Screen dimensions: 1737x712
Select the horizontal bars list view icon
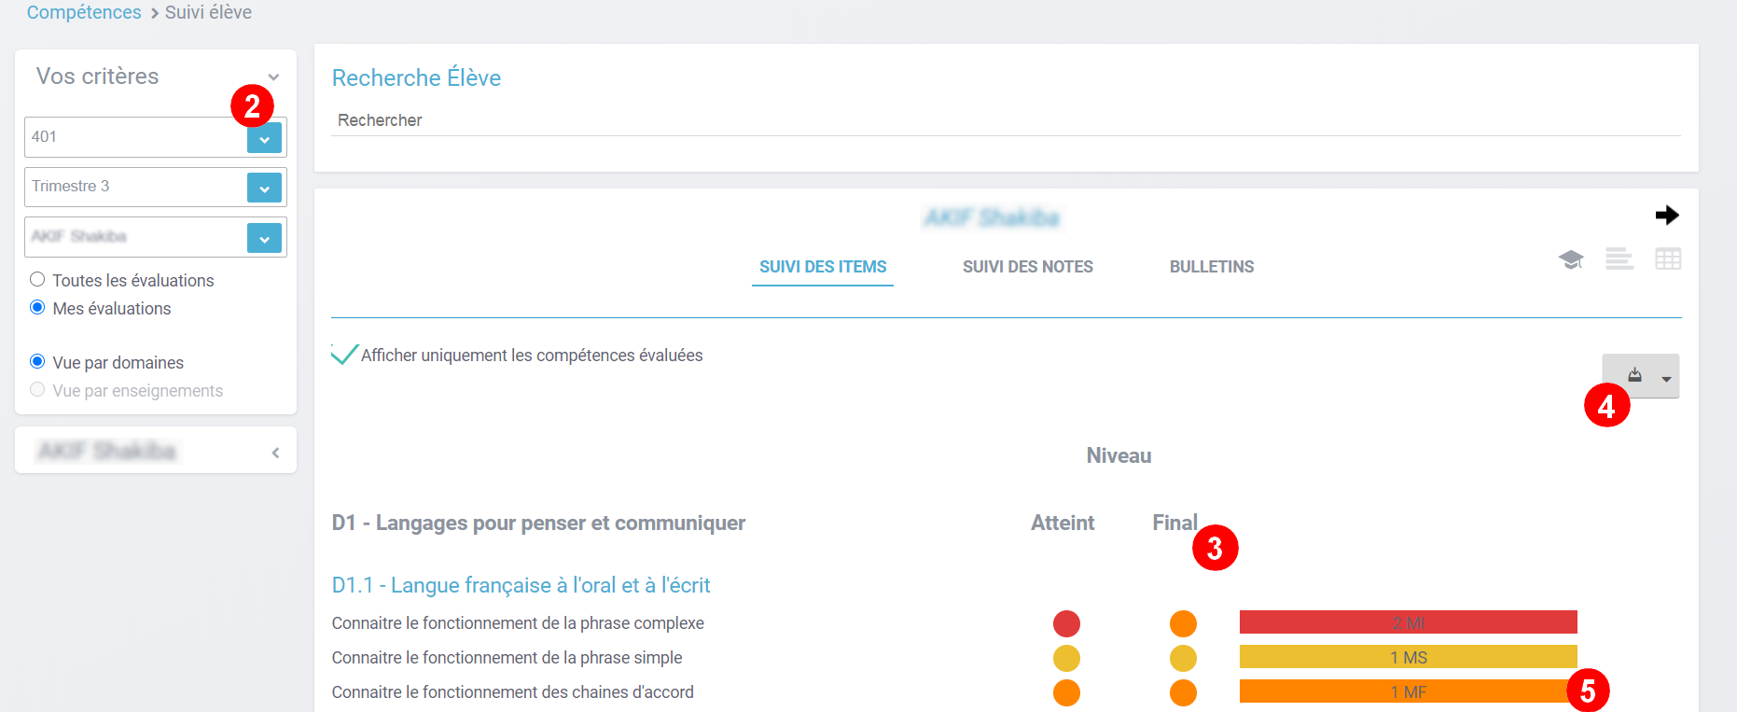[1619, 259]
